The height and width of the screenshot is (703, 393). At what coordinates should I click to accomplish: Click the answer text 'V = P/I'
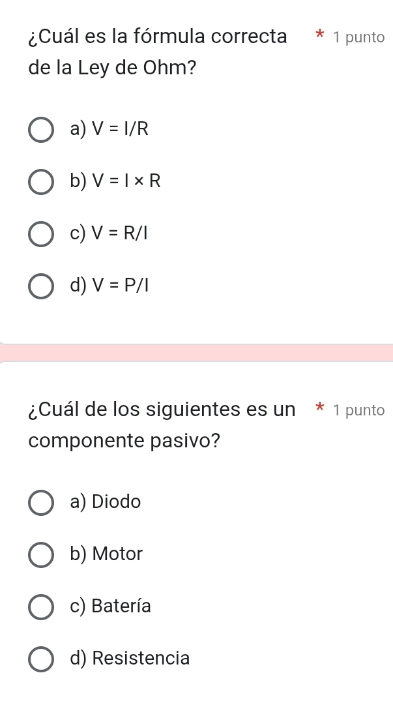[121, 286]
